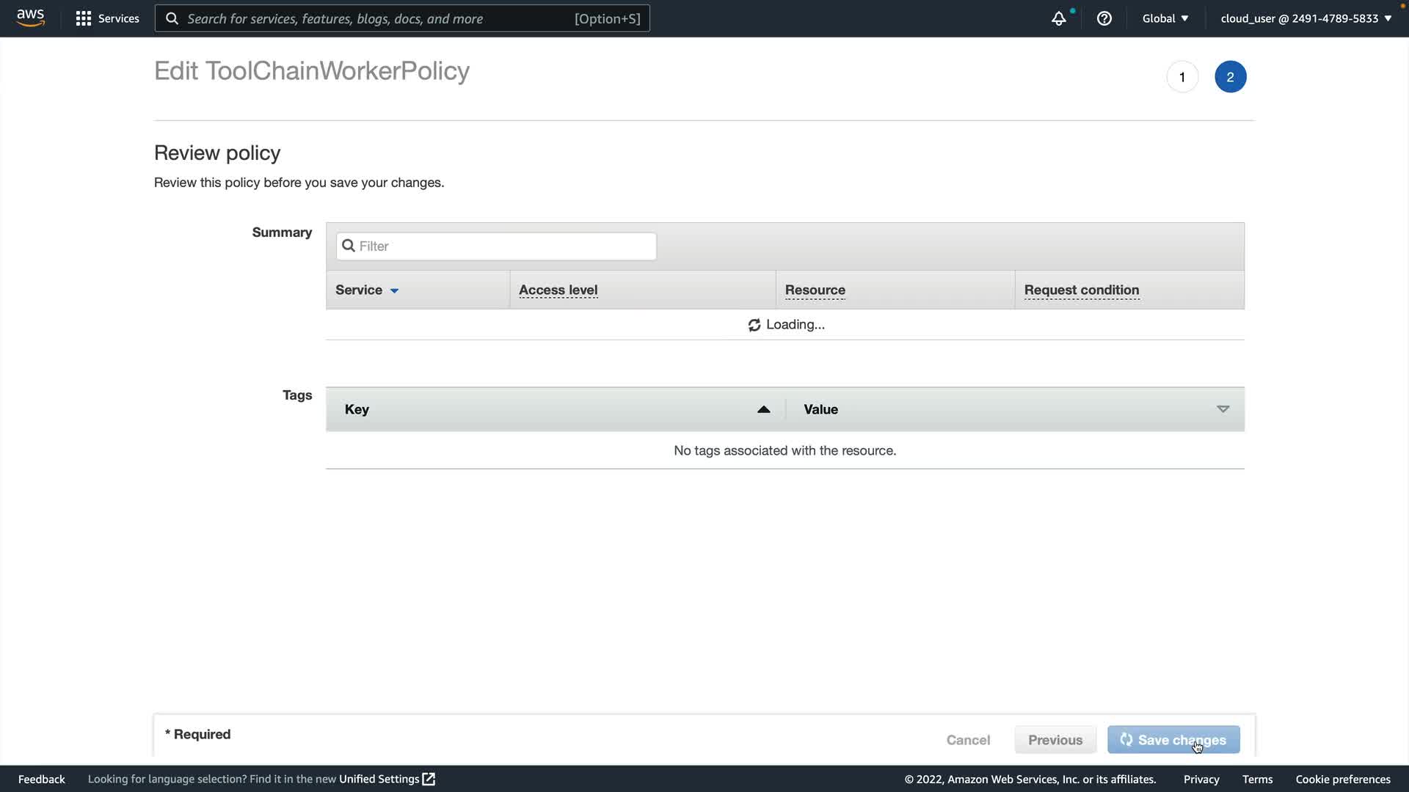Go to step 1 of policy editor
Viewport: 1409px width, 792px height.
tap(1182, 77)
